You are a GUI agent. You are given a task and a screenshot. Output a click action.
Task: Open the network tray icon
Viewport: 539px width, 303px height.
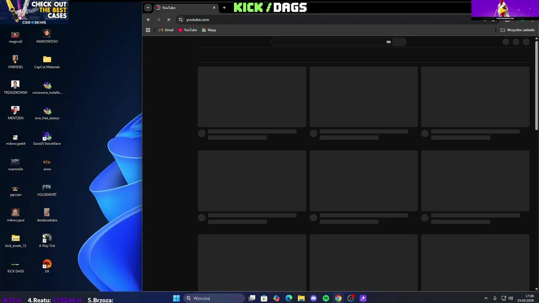click(504, 298)
